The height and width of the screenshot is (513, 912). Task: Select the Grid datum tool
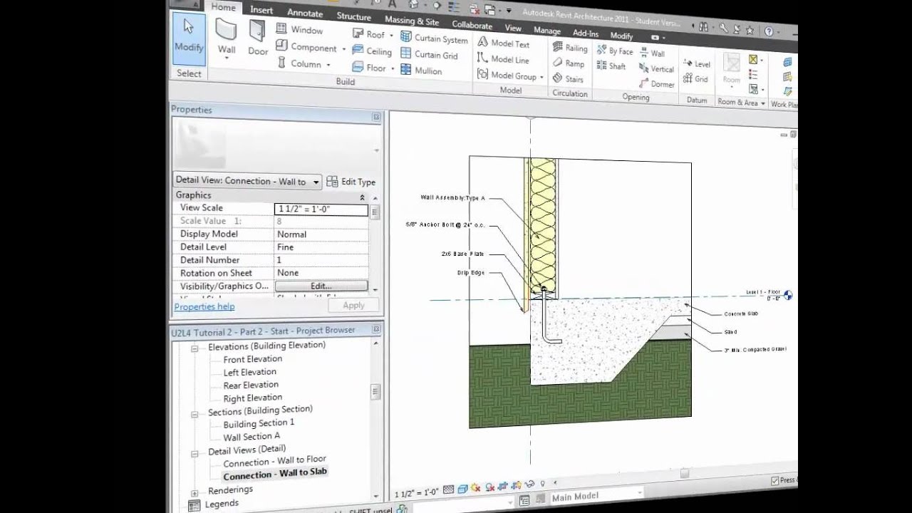(695, 79)
